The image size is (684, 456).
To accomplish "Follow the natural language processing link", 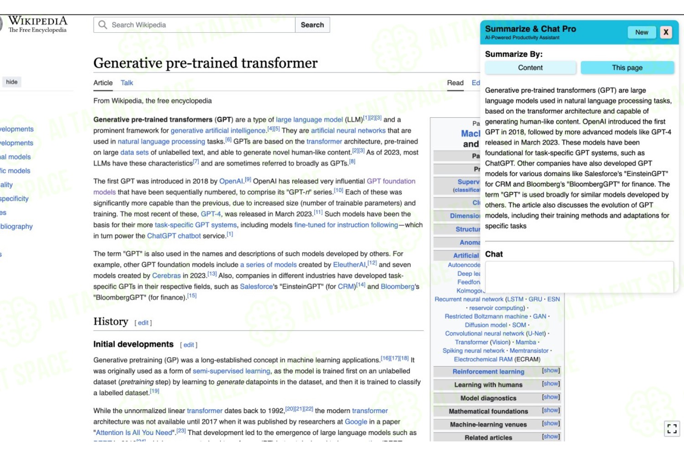I will point(161,141).
